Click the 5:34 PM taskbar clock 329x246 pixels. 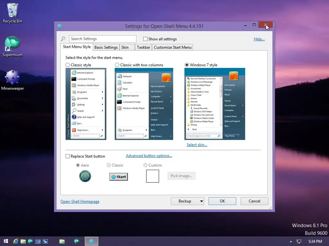coord(315,242)
